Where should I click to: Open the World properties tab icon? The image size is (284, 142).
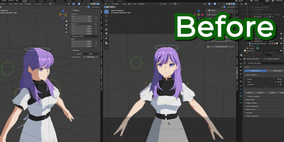coord(241,77)
